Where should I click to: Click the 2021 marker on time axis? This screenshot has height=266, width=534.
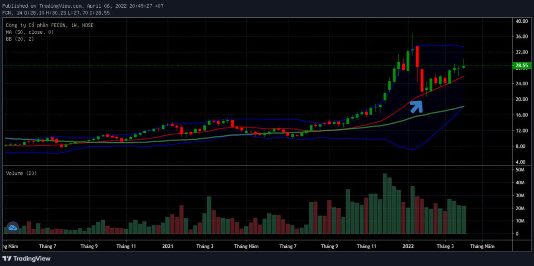coord(168,246)
